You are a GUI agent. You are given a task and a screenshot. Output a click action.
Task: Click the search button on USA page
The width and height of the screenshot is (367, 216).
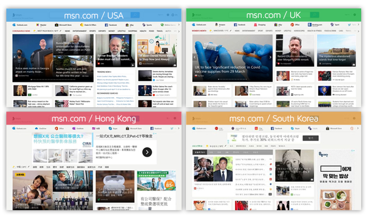pos(135,15)
